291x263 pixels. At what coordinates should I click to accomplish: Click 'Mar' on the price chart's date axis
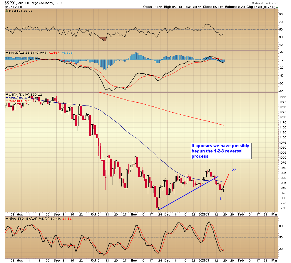pos(274,214)
